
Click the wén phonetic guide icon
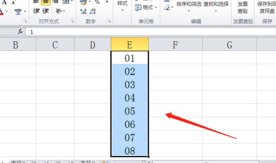pyautogui.click(x=18, y=12)
